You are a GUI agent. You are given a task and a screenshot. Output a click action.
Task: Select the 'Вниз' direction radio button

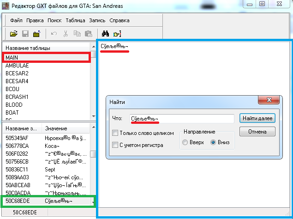(213, 142)
